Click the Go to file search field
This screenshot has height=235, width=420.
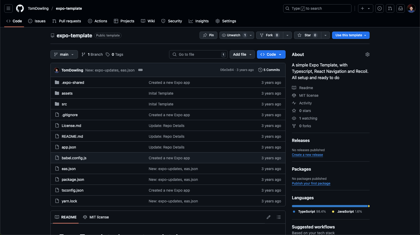click(198, 54)
